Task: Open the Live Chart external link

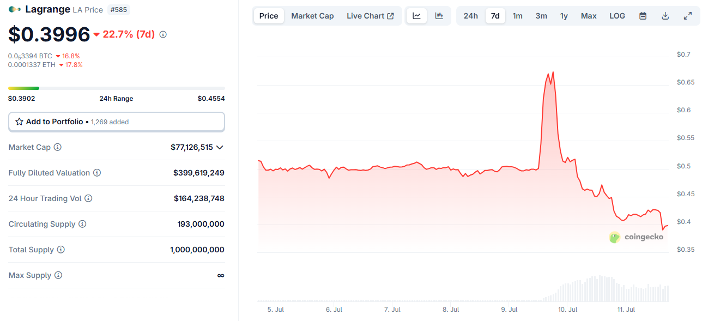Action: point(370,16)
